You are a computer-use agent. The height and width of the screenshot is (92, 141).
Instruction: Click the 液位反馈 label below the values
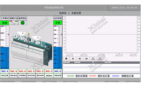[x=5, y=76]
